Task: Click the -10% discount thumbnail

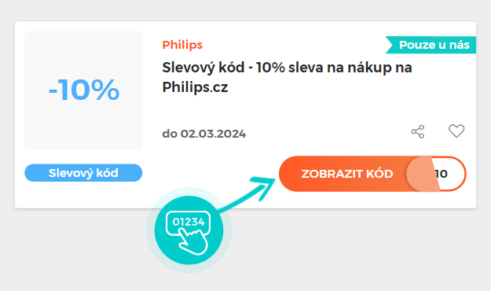Action: tap(83, 90)
